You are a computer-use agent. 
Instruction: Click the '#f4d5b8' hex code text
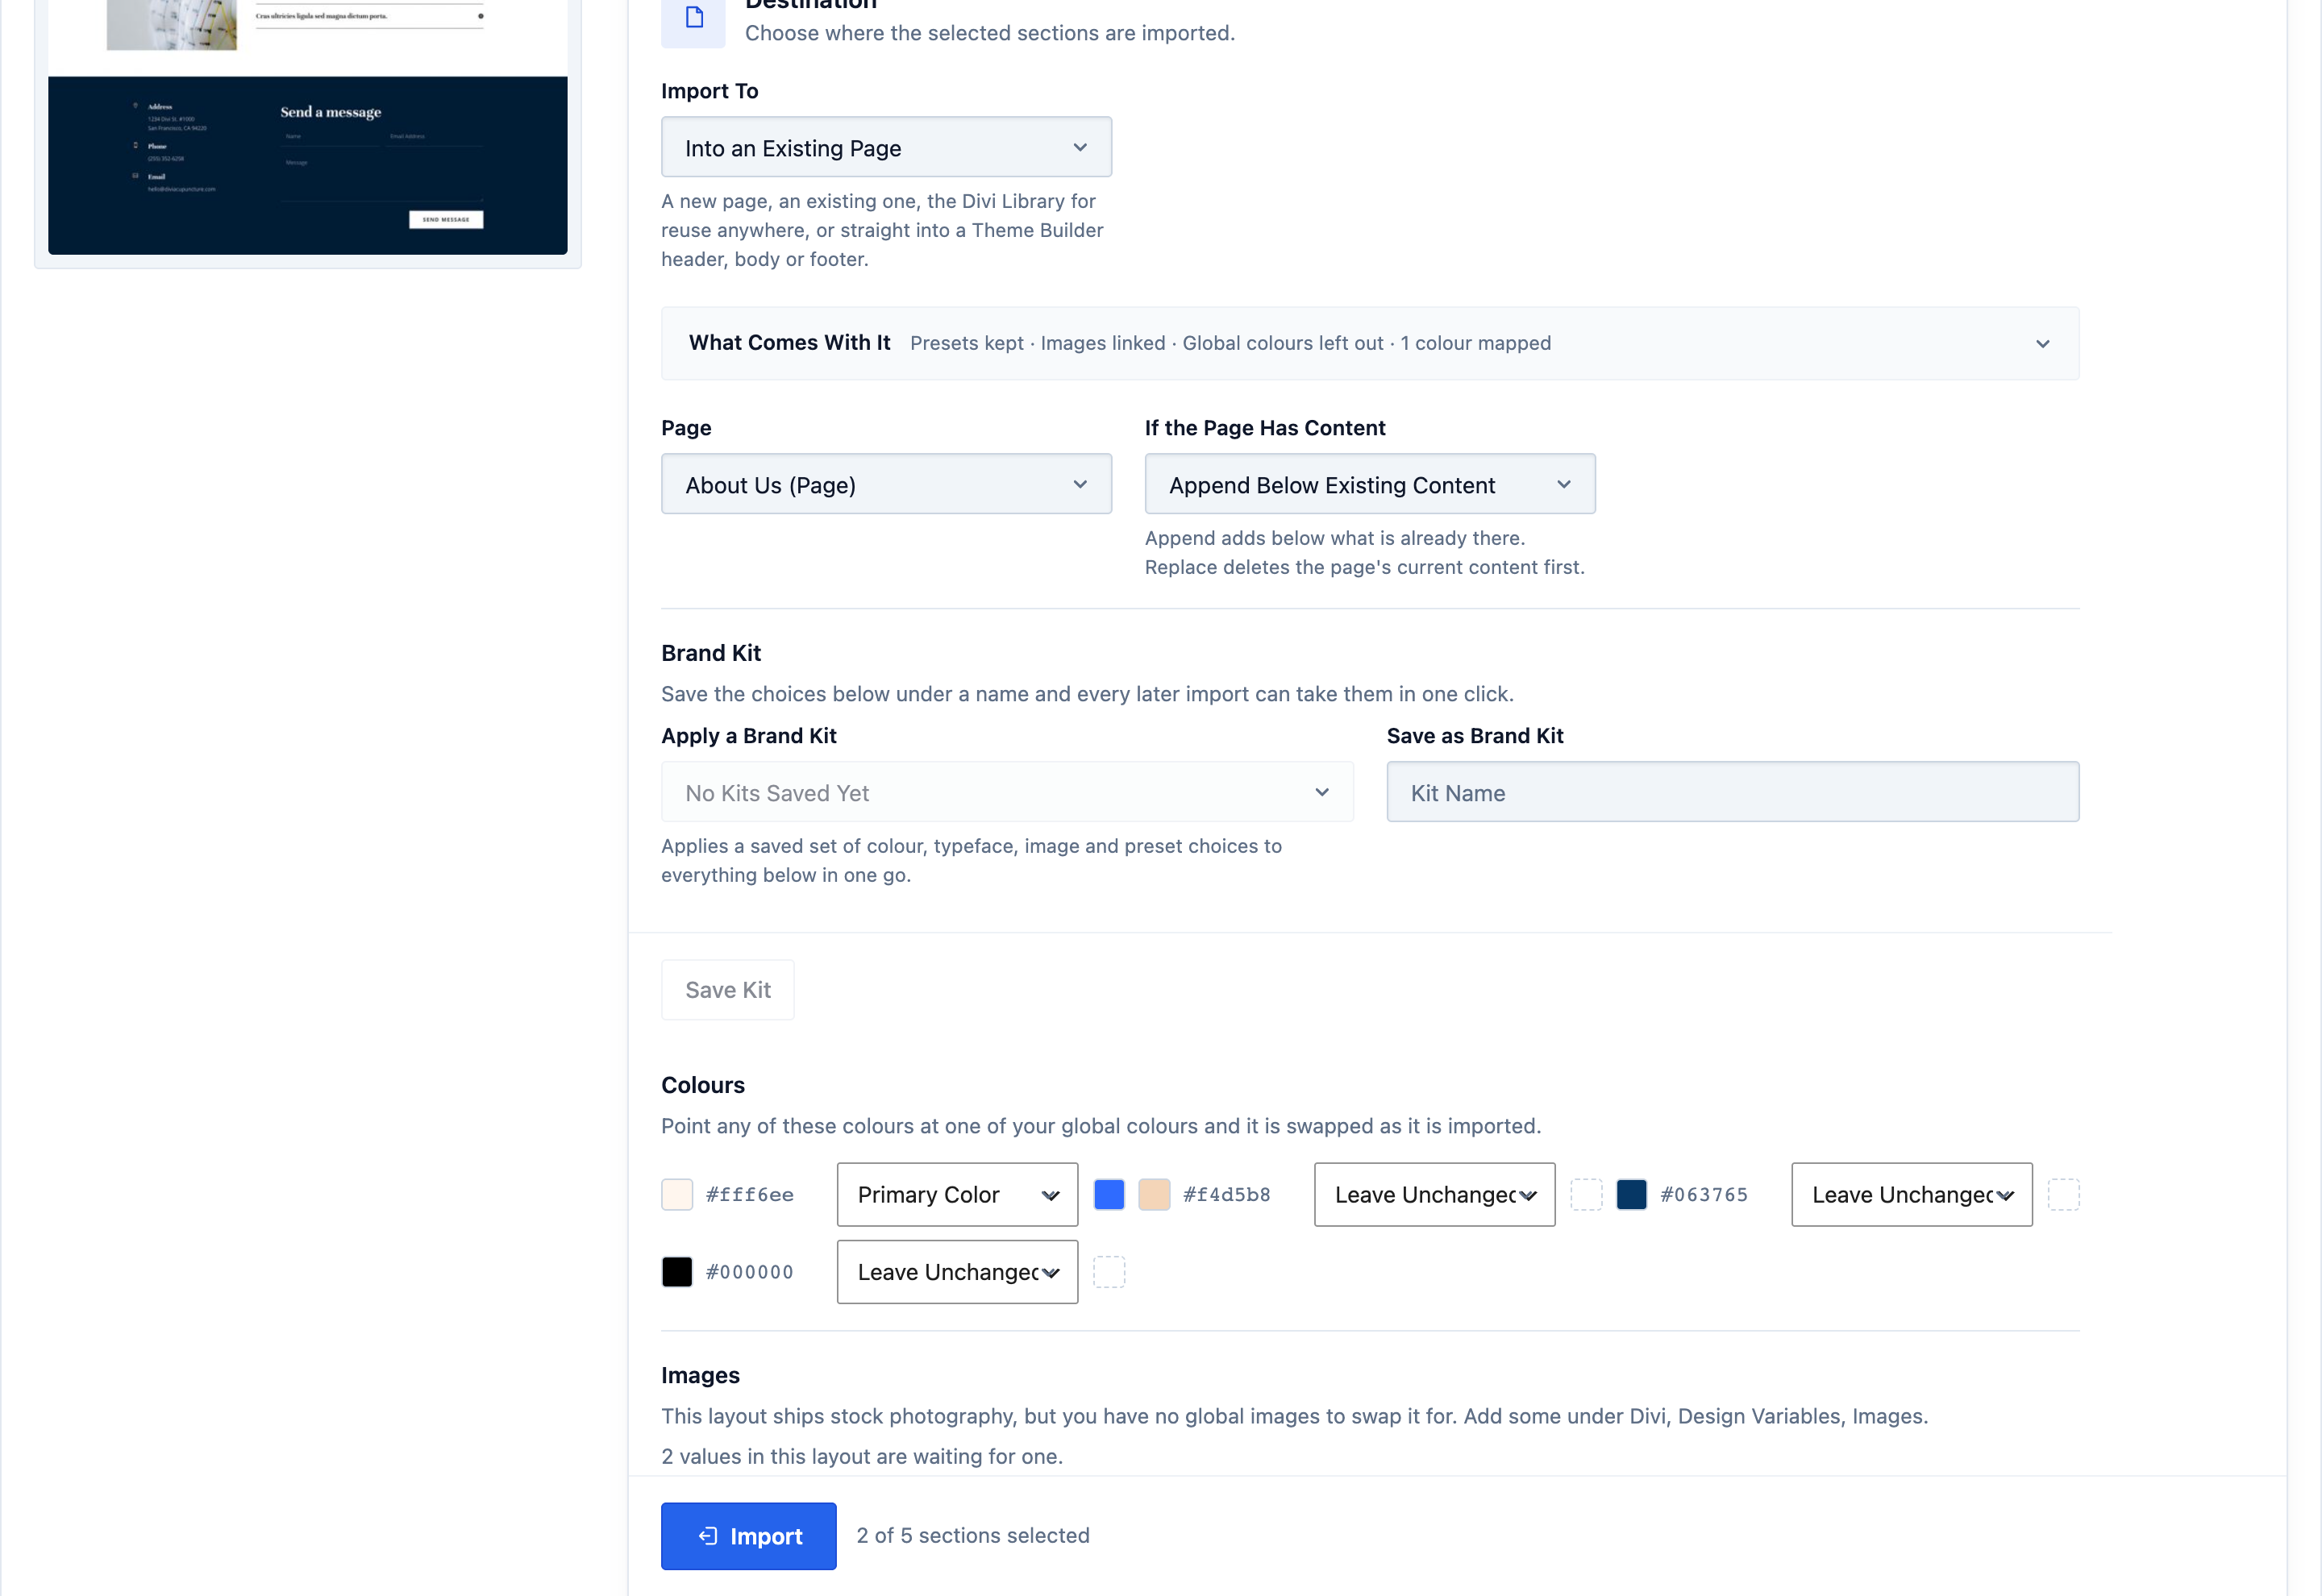pos(1226,1194)
